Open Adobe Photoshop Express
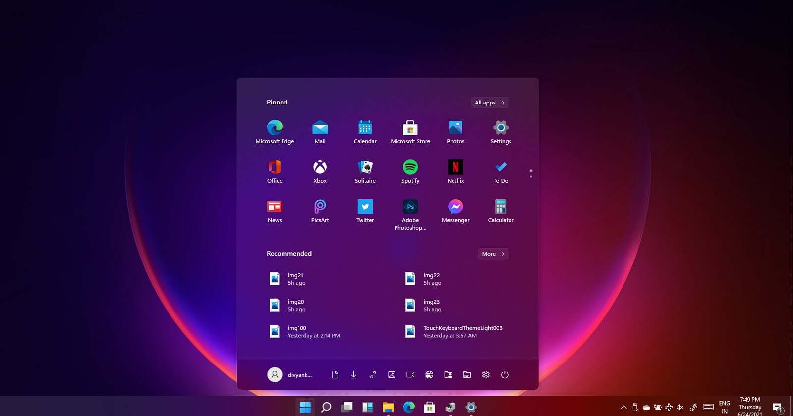Viewport: 793px width, 416px height. (410, 208)
